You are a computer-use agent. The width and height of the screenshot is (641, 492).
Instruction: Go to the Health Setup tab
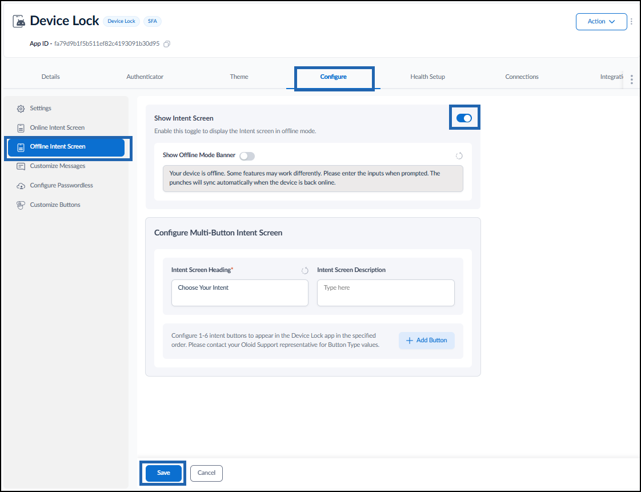tap(427, 77)
